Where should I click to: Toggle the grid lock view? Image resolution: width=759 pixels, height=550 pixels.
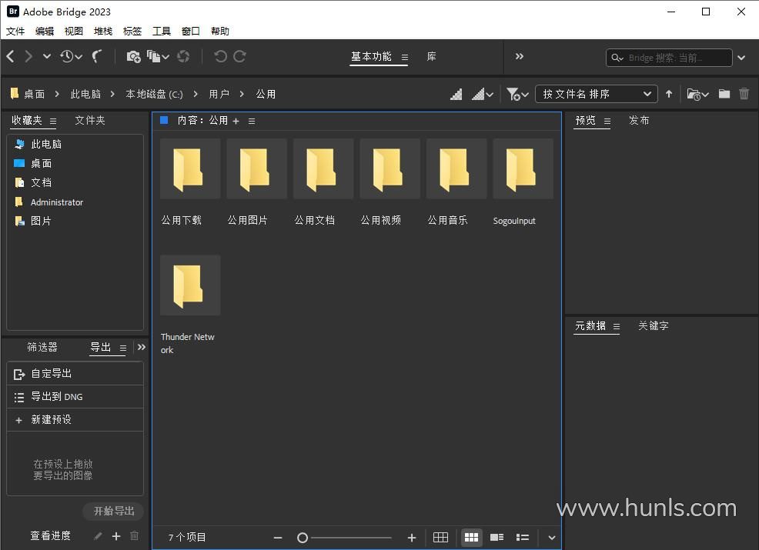click(x=440, y=538)
